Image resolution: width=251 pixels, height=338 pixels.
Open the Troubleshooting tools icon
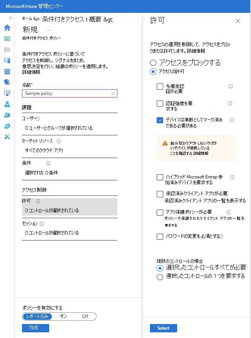click(7, 136)
